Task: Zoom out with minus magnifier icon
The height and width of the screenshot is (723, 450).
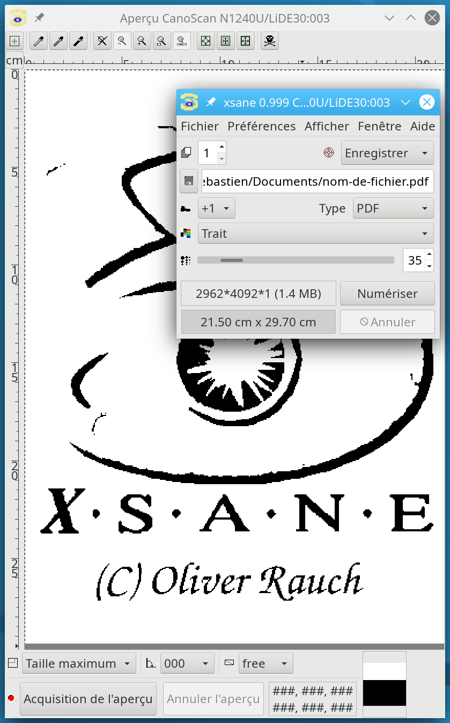Action: (x=122, y=41)
